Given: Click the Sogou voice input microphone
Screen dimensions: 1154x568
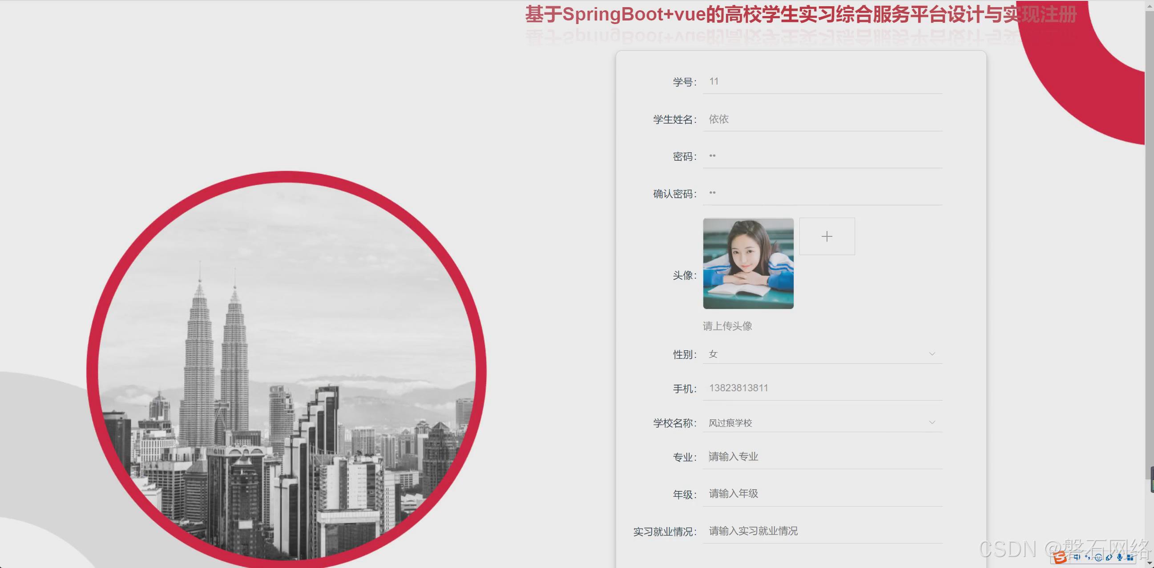Looking at the screenshot, I should click(x=1119, y=557).
